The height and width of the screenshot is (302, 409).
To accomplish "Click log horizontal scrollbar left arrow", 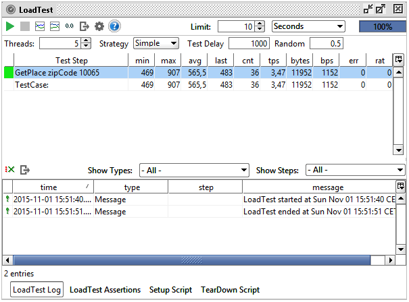I will pos(7,260).
